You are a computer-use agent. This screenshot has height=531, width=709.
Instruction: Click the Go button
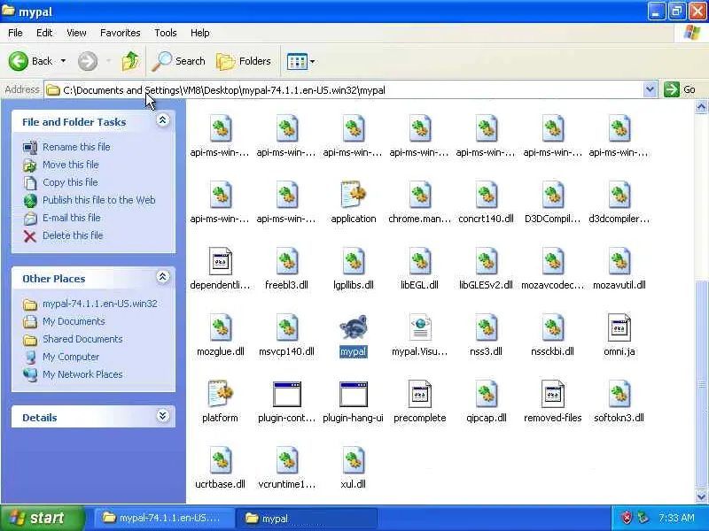point(680,90)
